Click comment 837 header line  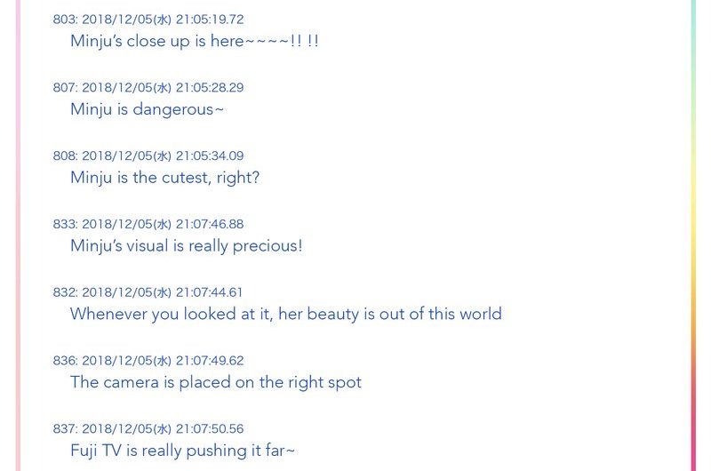pos(148,429)
